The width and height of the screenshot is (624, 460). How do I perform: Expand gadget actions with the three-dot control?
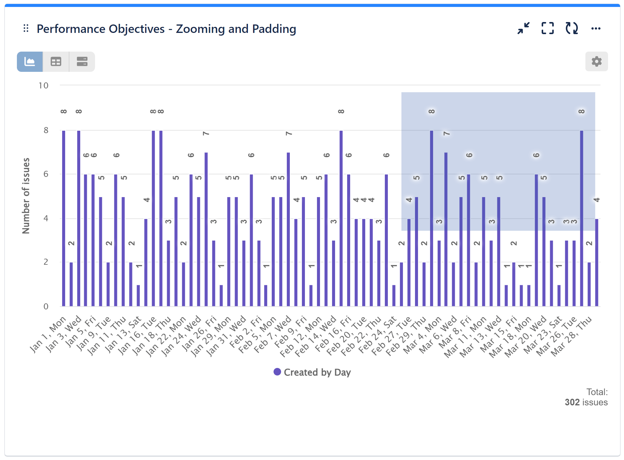596,28
